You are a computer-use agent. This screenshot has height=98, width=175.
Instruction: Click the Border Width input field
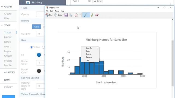(x=40, y=63)
